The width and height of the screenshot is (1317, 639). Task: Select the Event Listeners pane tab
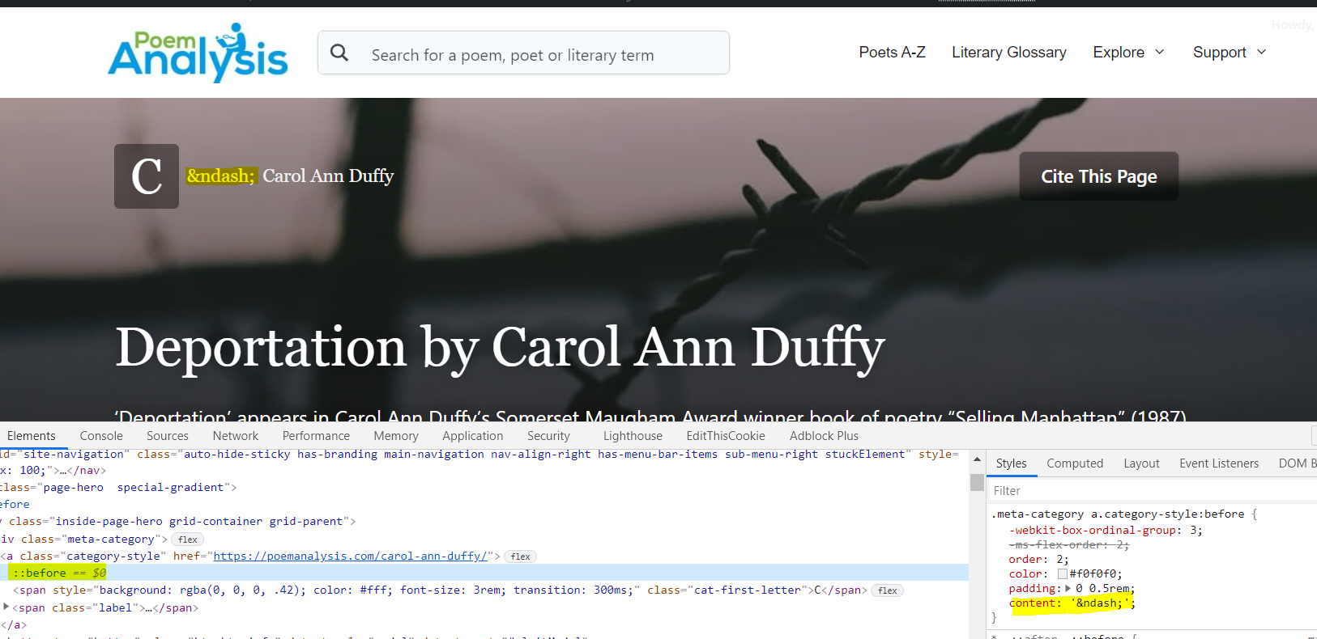1219,463
